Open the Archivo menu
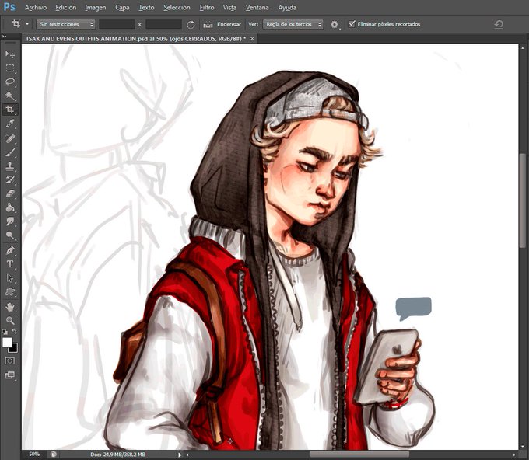Image resolution: width=529 pixels, height=460 pixels. tap(36, 8)
